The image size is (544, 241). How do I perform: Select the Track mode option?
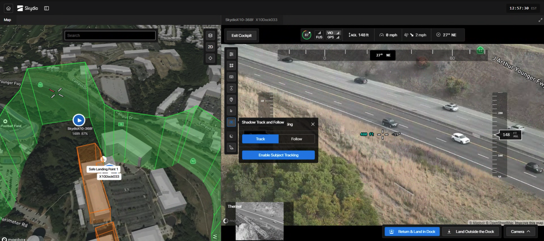[x=260, y=139]
